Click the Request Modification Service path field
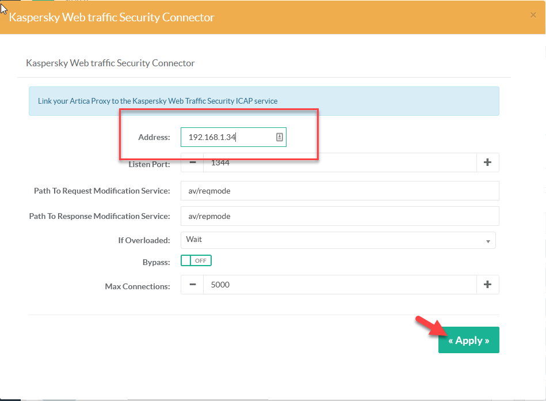The width and height of the screenshot is (546, 401). pyautogui.click(x=339, y=191)
